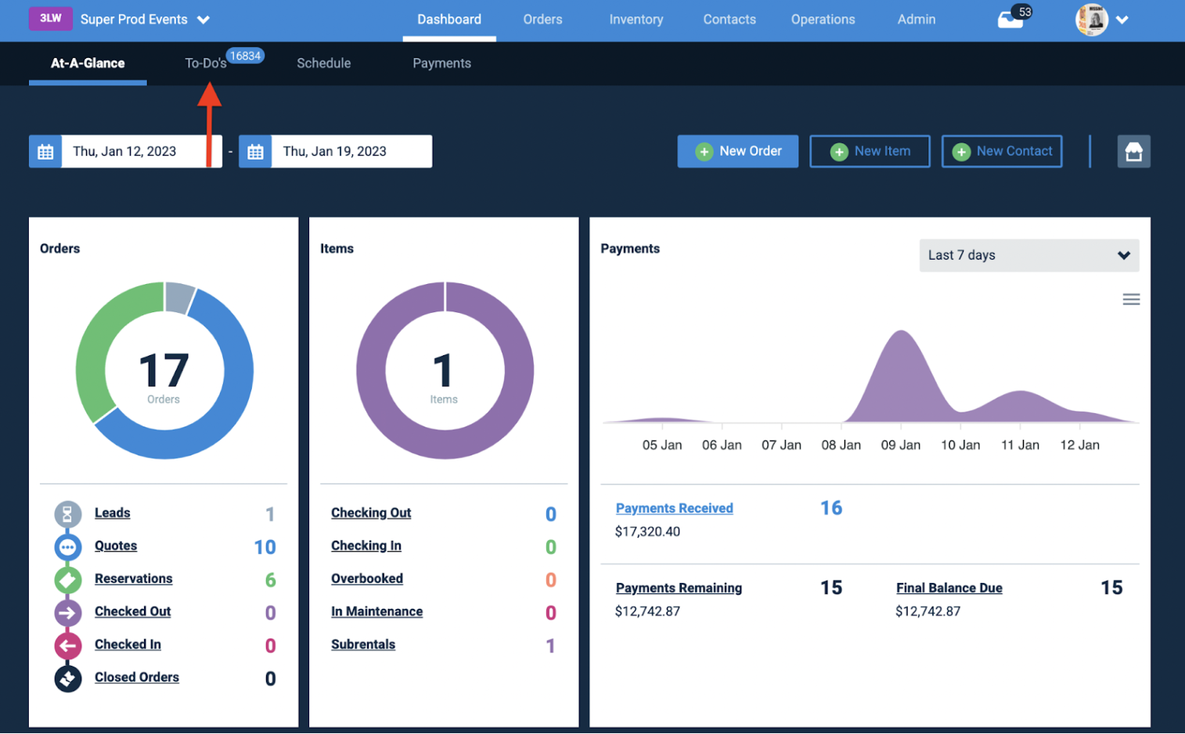The image size is (1185, 734).
Task: Open the user profile avatar dropdown
Action: click(x=1102, y=20)
